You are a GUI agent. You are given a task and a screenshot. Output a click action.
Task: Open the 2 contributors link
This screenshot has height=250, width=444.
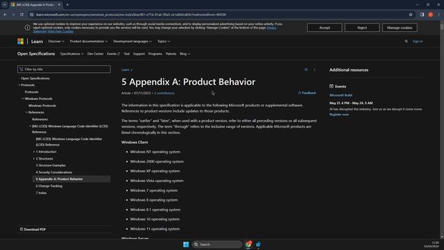164,93
